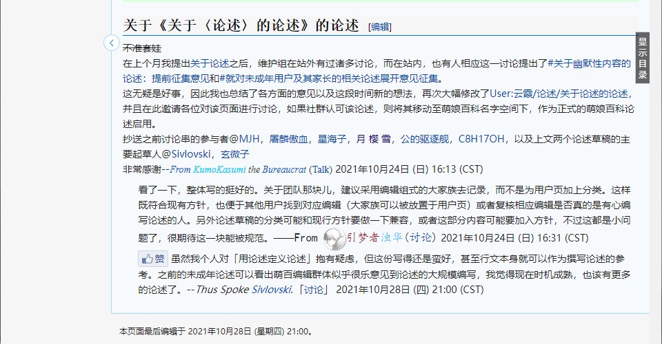
Task: Open C8H17OH user link
Action: [482, 139]
